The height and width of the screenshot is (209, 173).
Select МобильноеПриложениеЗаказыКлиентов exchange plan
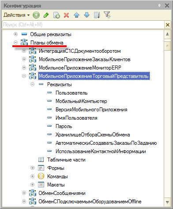point(85,59)
